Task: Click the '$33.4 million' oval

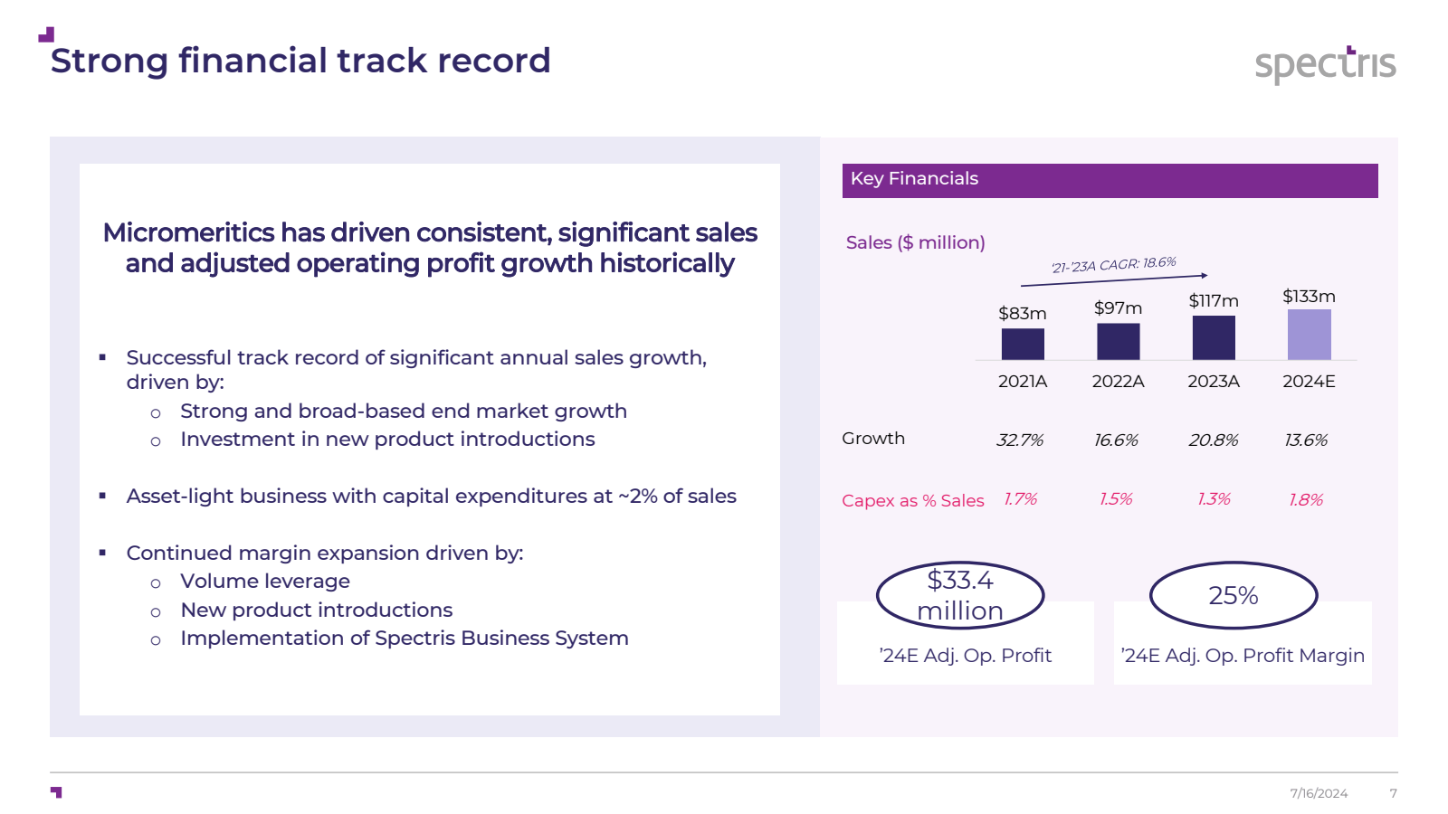Action: coord(960,595)
